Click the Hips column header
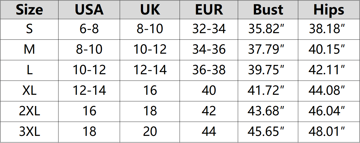The height and width of the screenshot is (143, 360). pyautogui.click(x=329, y=10)
